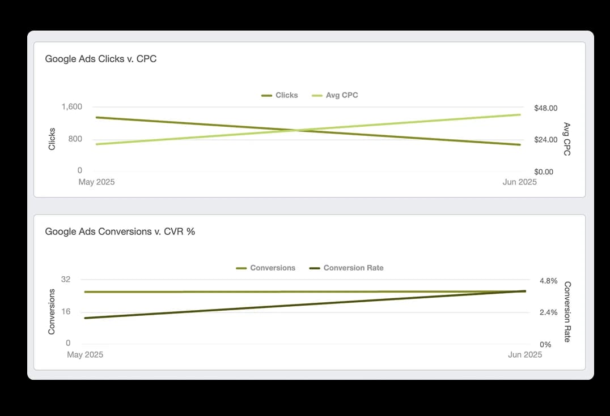This screenshot has width=610, height=416.
Task: Select May 2025 on the Clicks chart axis
Action: [x=96, y=182]
